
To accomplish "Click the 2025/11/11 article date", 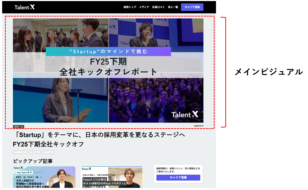I will point(198,126).
